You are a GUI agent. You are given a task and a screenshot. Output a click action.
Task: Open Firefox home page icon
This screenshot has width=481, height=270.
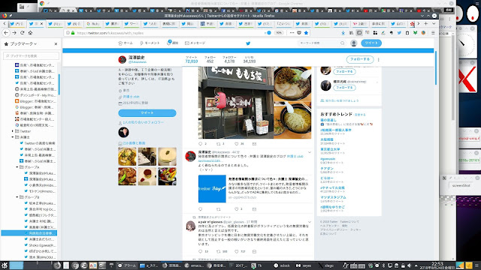coord(30,33)
